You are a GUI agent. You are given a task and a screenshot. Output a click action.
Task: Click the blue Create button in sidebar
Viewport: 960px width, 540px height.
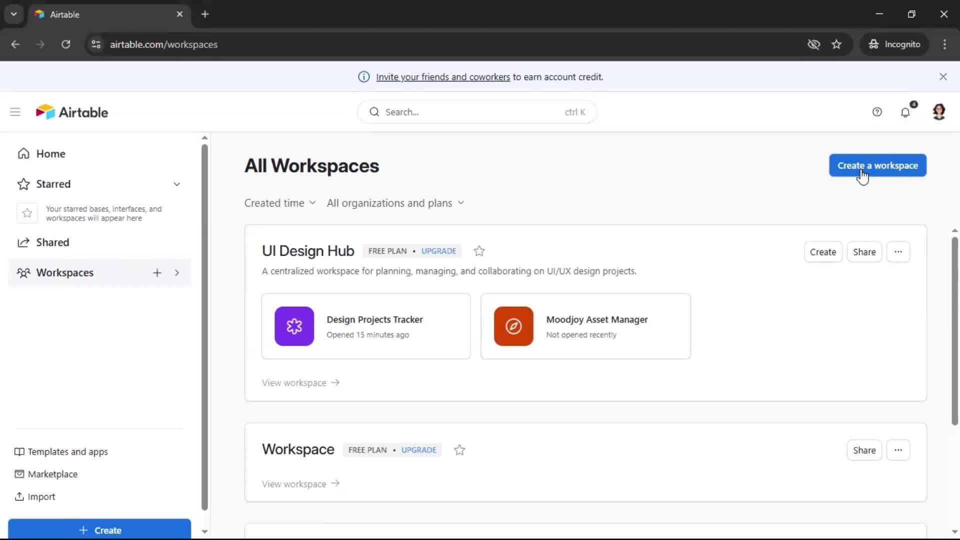point(99,529)
